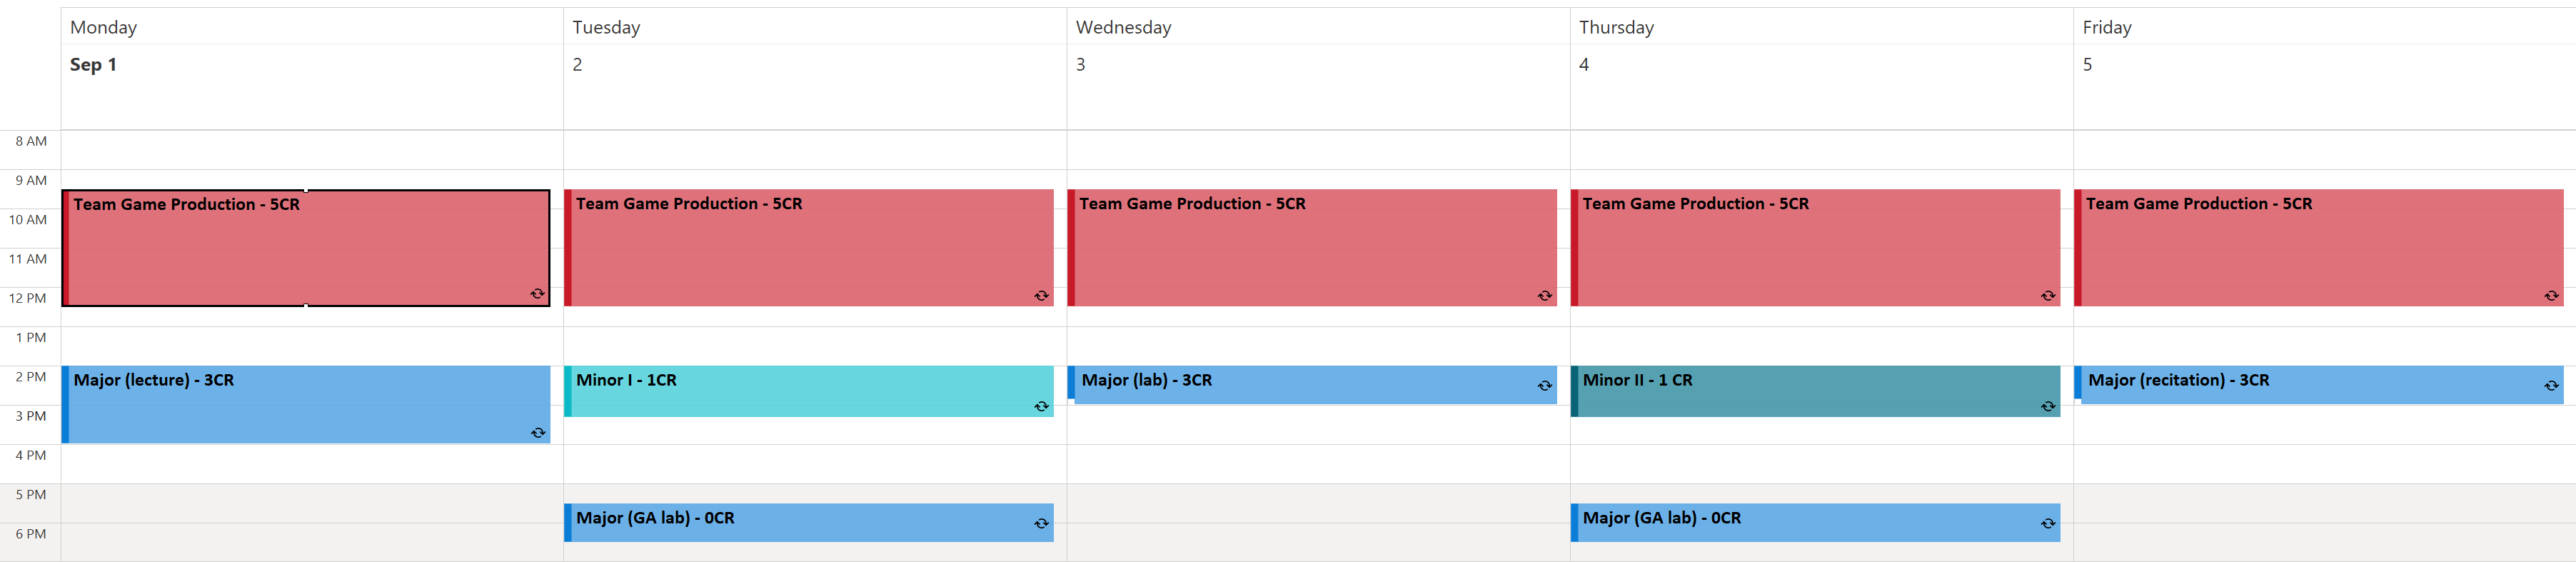Viewport: 2576px width, 562px height.
Task: Click recurrence icon on Thursday's Minor II event
Action: click(2047, 406)
